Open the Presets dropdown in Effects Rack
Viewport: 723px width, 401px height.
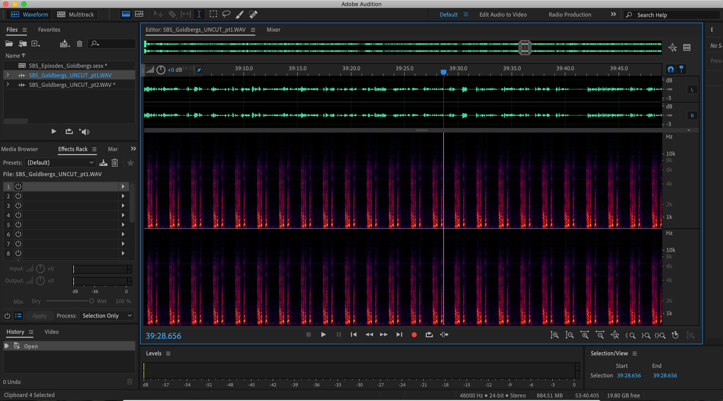tap(60, 162)
